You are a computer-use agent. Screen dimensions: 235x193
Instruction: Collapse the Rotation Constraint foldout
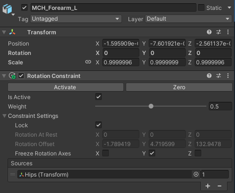coord(4,76)
